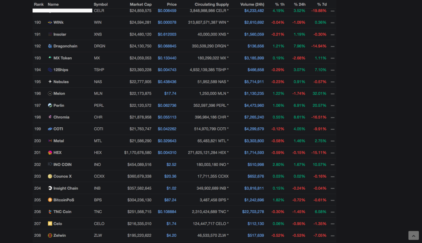Click the Dragonchain coin logo icon
422x243 pixels.
50,46
